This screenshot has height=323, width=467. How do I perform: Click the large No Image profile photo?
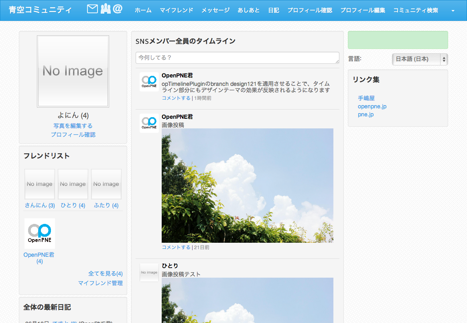click(x=73, y=71)
